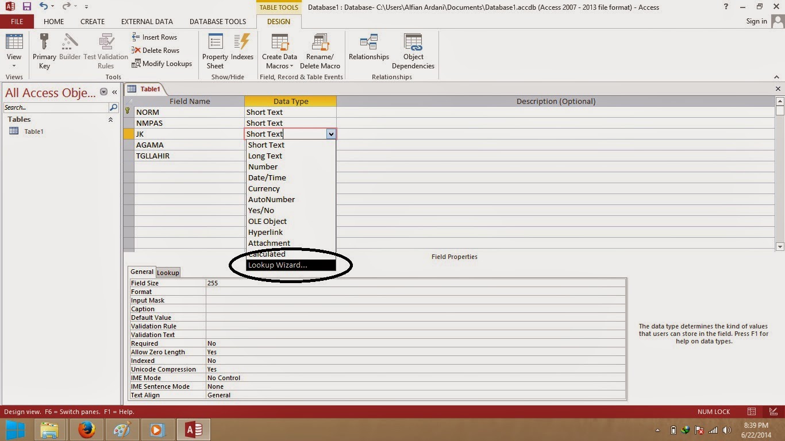Click Object Dependencies
This screenshot has width=785, height=441.
pyautogui.click(x=413, y=51)
